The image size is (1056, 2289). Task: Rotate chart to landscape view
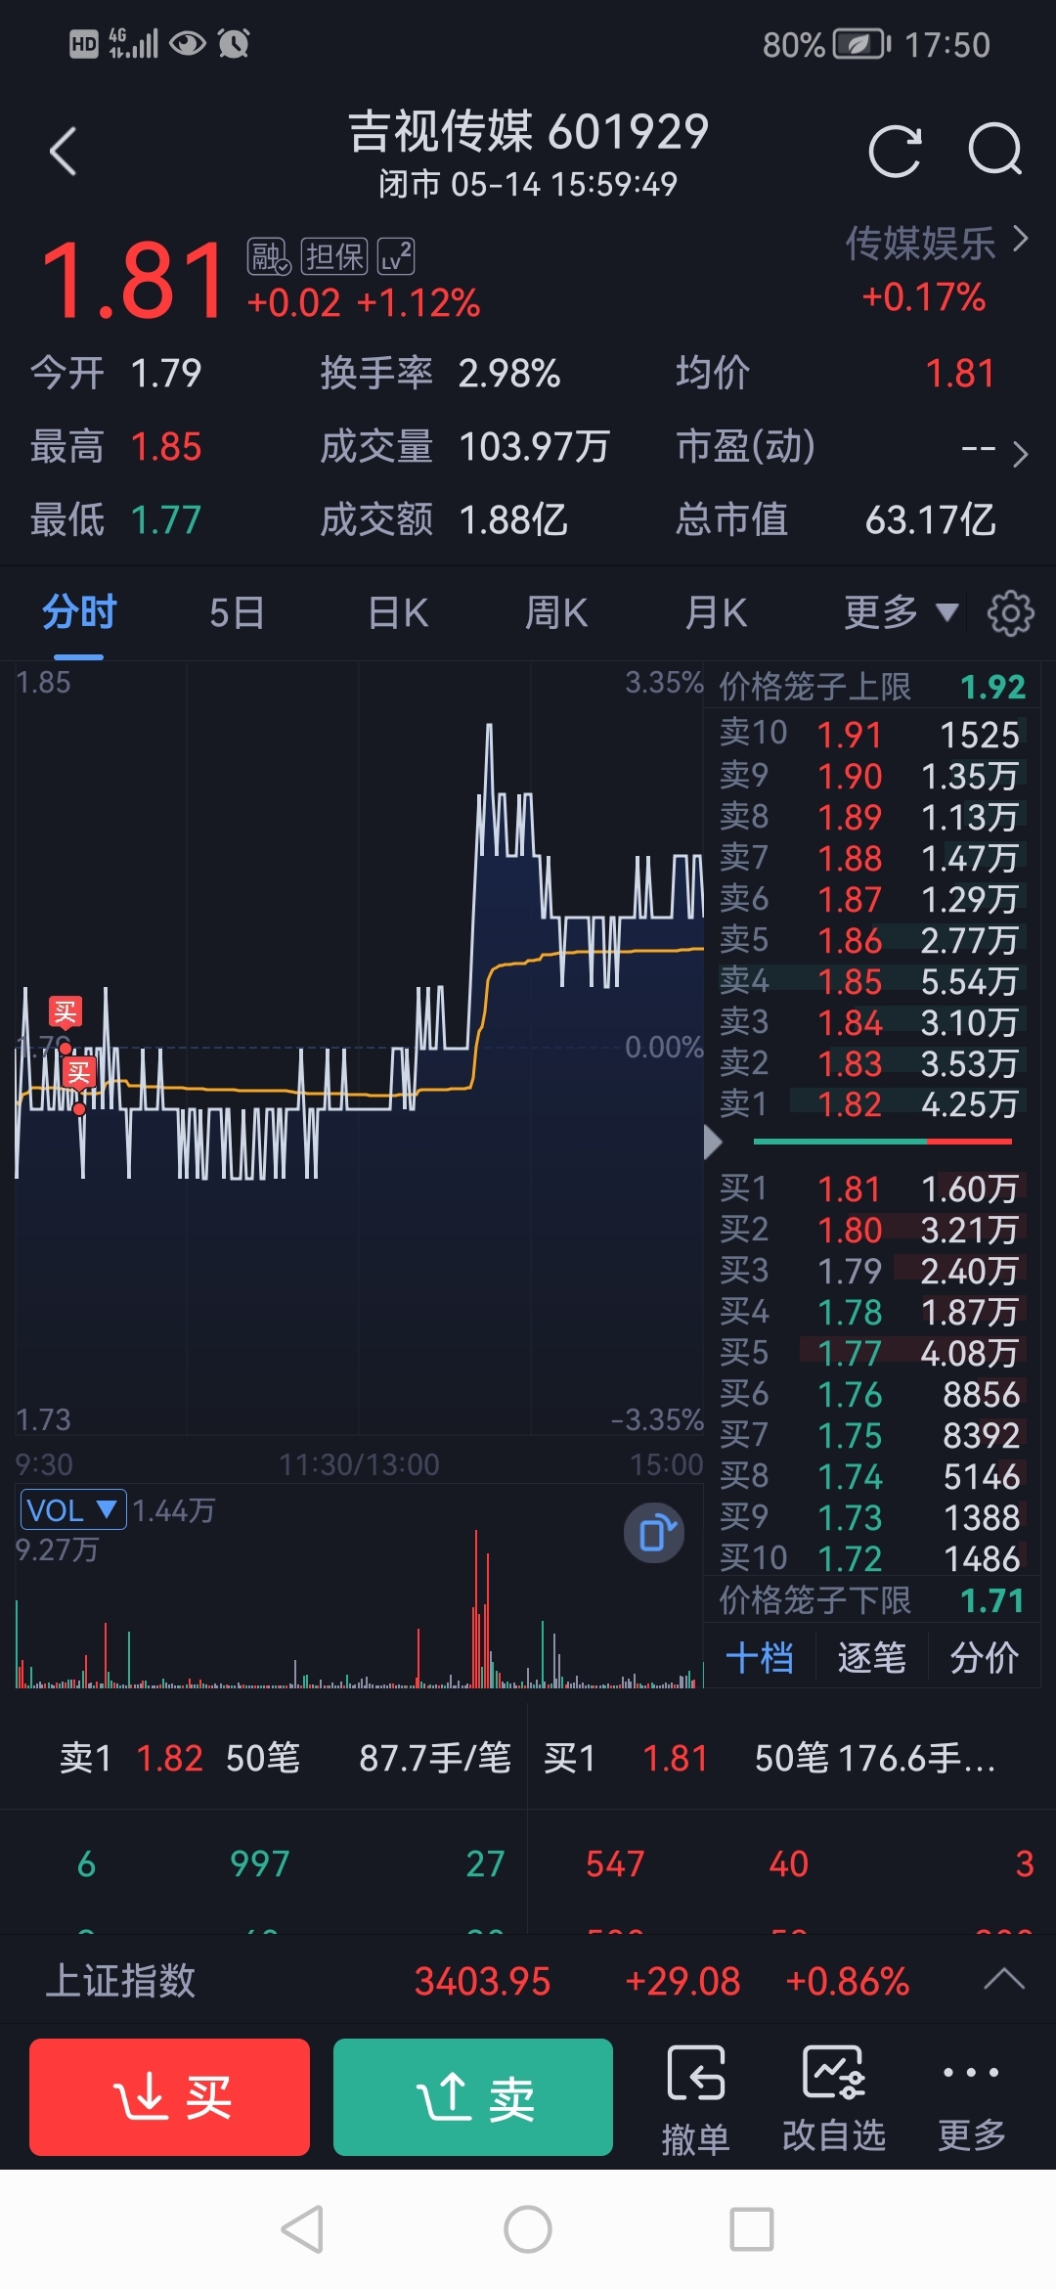(x=654, y=1533)
